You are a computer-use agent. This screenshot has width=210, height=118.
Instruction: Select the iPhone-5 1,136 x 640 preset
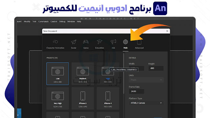(83, 98)
